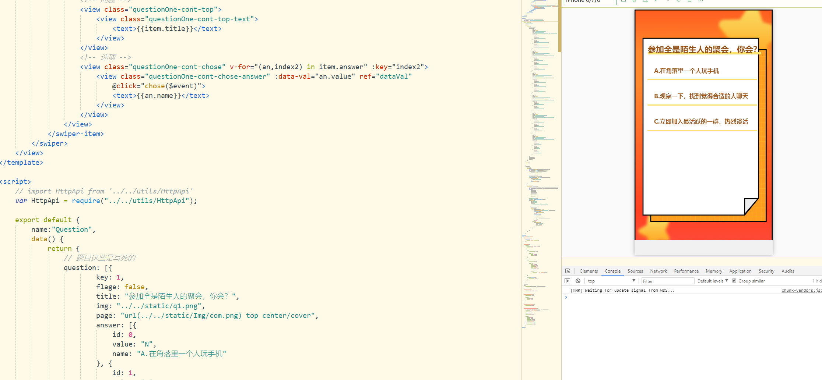Open the iPhone 6/7/8 device selector
Screen dimensions: 822x380
pos(589,1)
